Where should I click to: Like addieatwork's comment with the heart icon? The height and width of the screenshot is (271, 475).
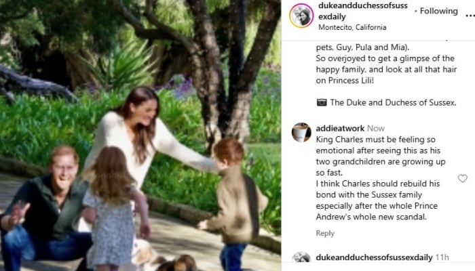[x=462, y=178]
